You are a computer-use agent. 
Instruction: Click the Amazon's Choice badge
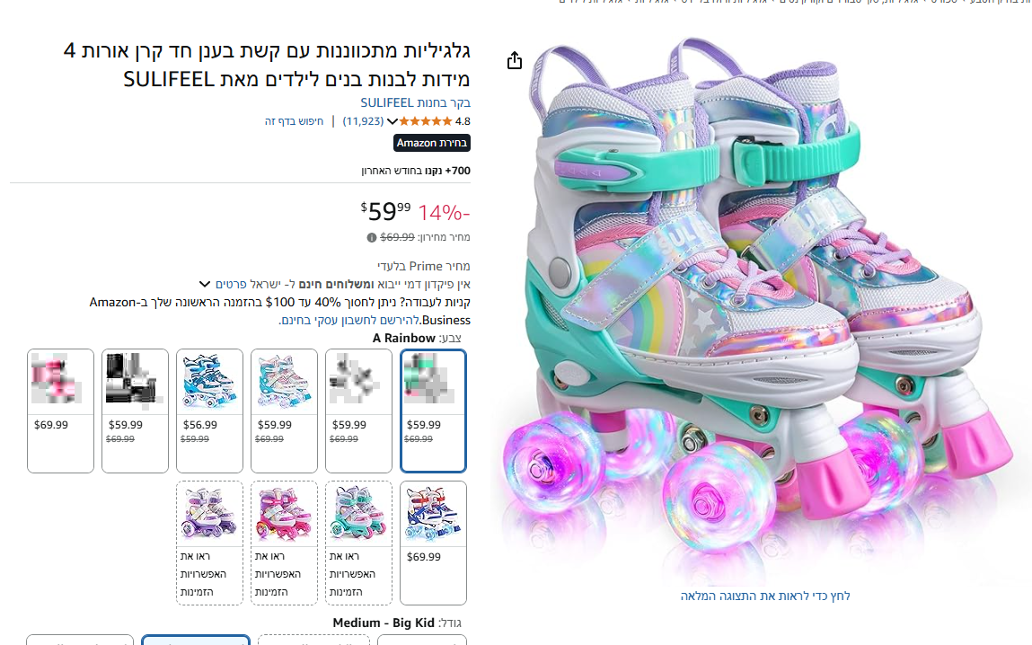coord(432,143)
